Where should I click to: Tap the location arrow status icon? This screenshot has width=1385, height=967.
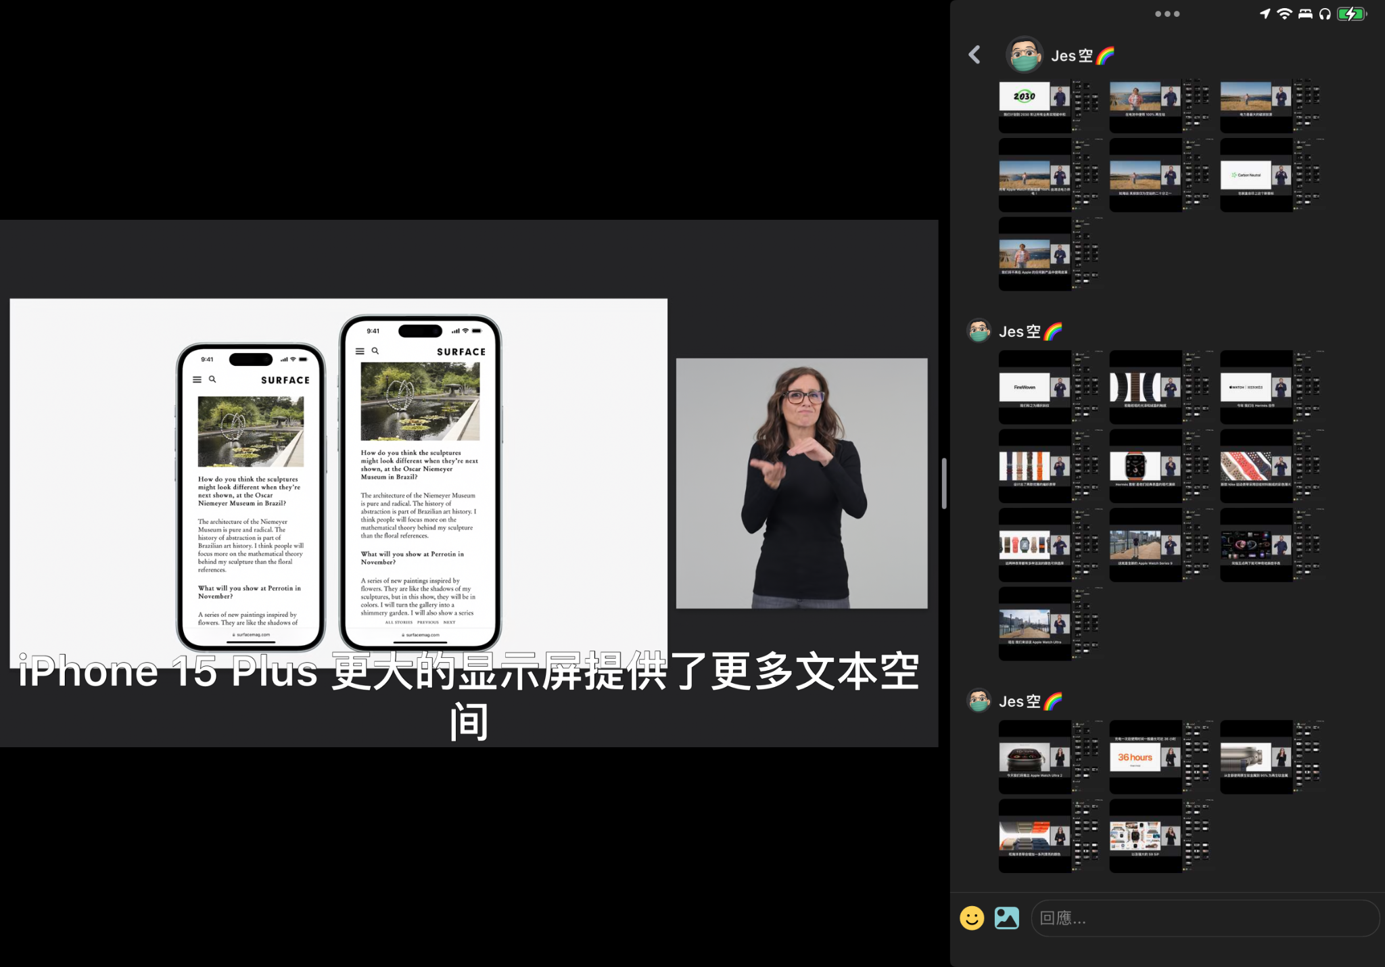(x=1265, y=14)
